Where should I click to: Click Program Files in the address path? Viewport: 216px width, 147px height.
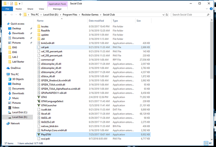click(x=70, y=15)
